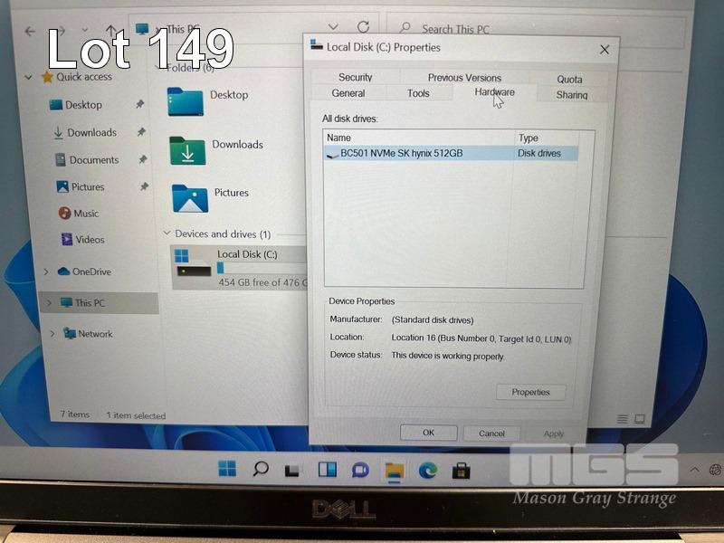Switch to the General tab

click(348, 93)
